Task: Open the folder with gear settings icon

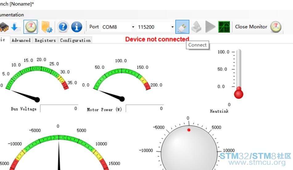Action: pyautogui.click(x=47, y=27)
